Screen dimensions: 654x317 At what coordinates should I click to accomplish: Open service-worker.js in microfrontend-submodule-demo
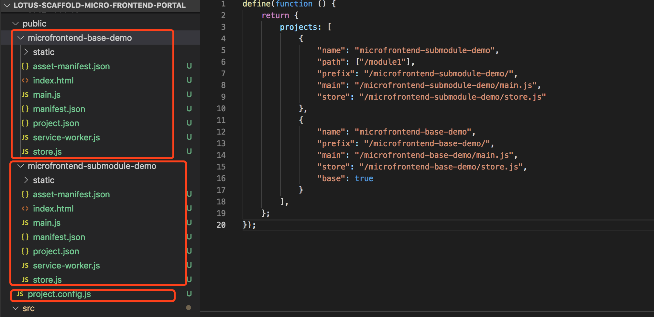coord(66,266)
